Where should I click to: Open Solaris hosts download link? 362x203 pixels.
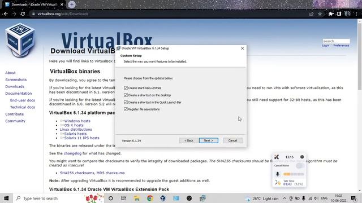[75, 134]
